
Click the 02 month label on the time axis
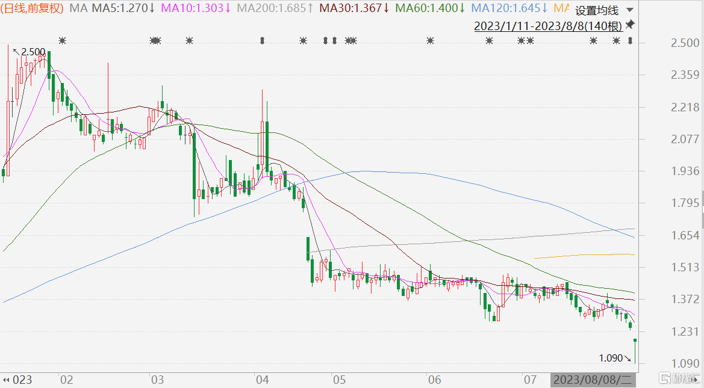pos(66,380)
